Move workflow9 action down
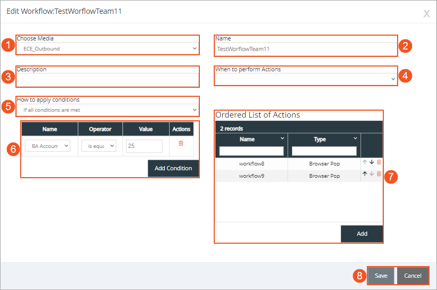Image resolution: width=437 pixels, height=290 pixels. click(x=372, y=173)
